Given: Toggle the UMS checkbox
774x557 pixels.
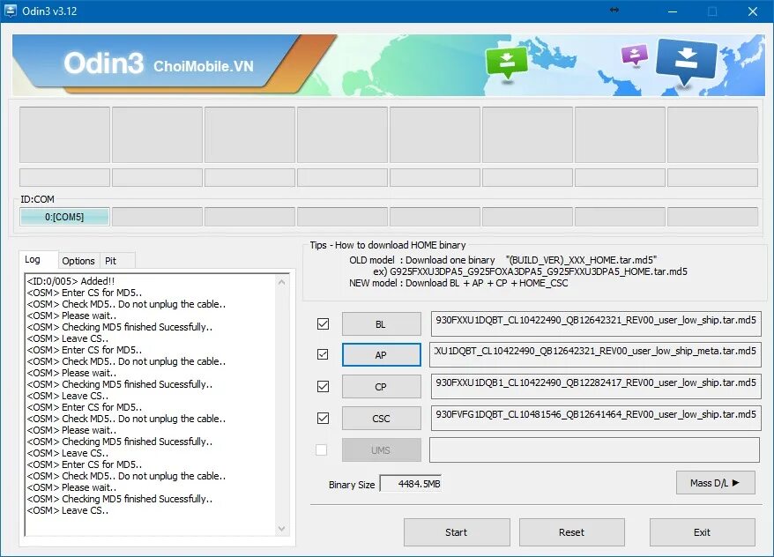Looking at the screenshot, I should [x=322, y=450].
